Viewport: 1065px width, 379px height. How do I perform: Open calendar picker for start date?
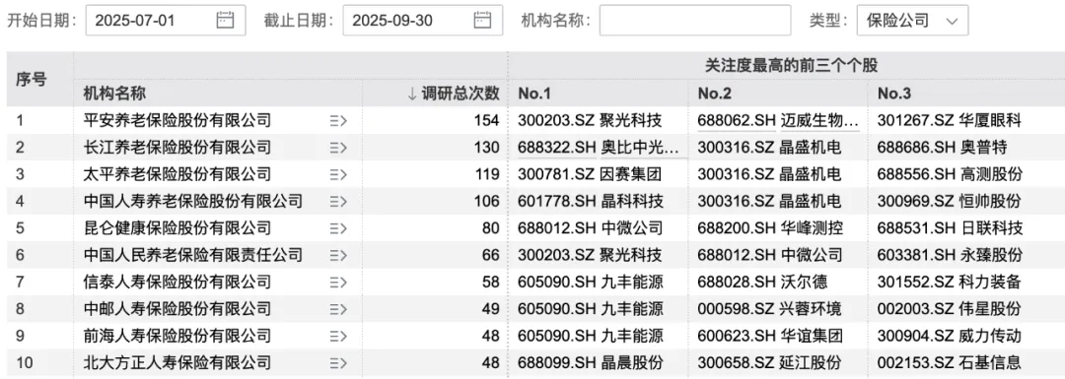point(225,21)
